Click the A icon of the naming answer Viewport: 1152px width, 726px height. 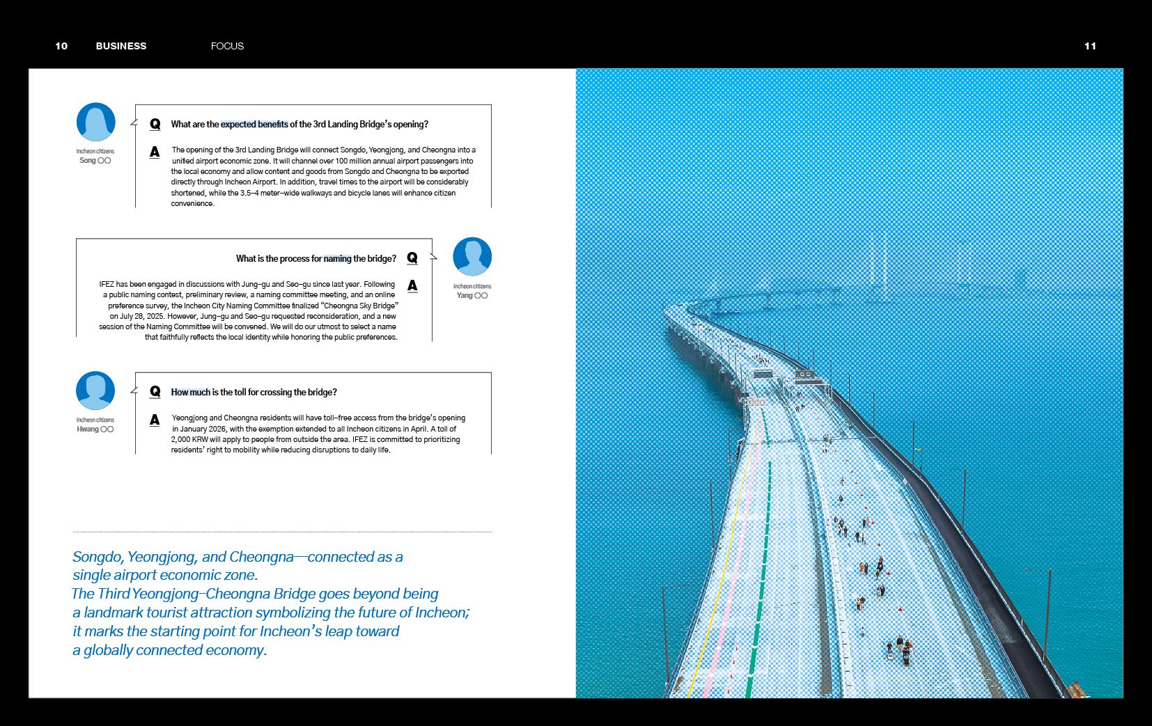[412, 285]
